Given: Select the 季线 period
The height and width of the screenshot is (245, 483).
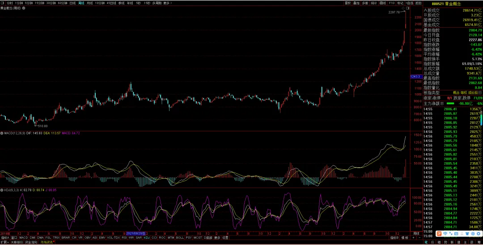Looking at the screenshot, I should point(121,3).
